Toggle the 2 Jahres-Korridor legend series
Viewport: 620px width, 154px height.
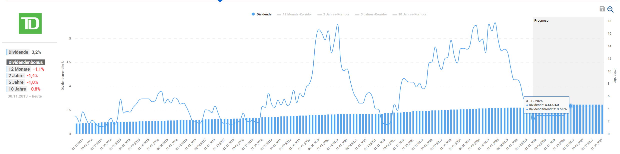pyautogui.click(x=333, y=14)
